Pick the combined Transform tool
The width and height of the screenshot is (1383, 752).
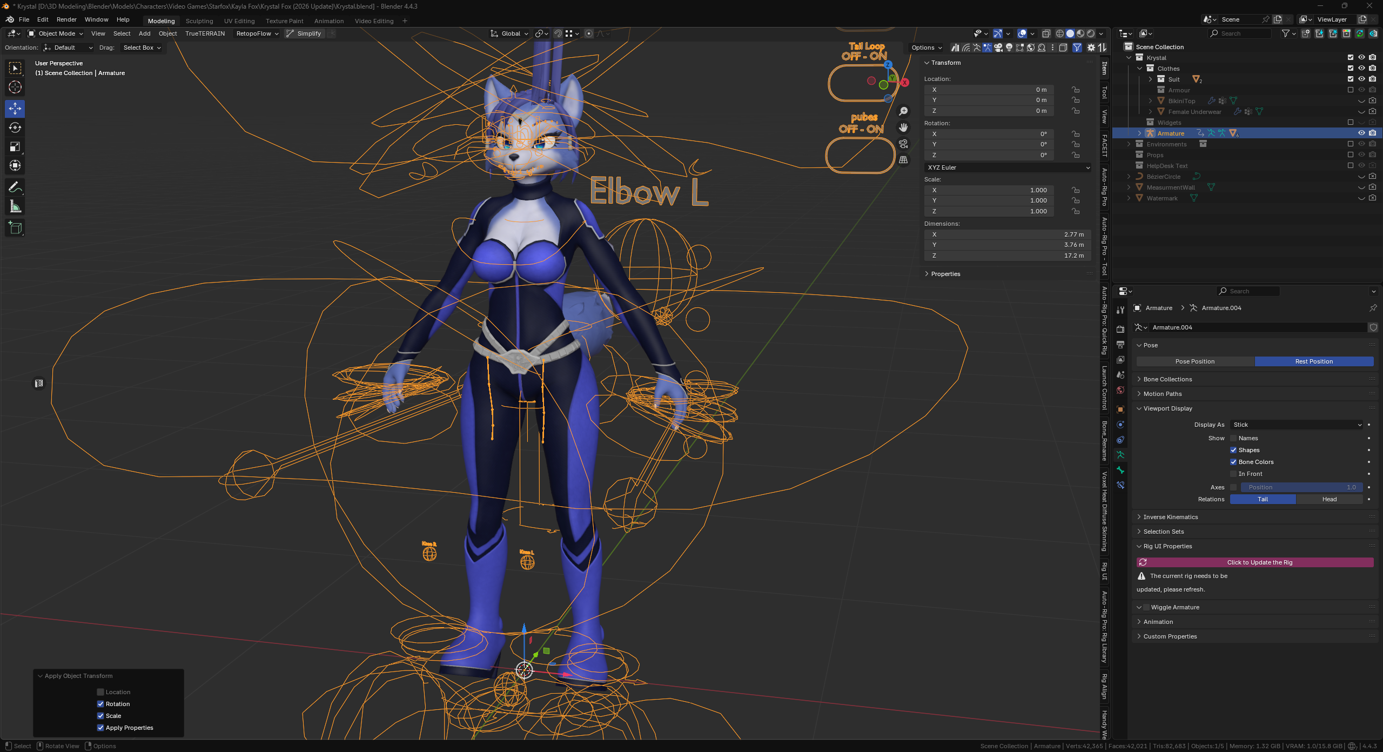coord(15,165)
